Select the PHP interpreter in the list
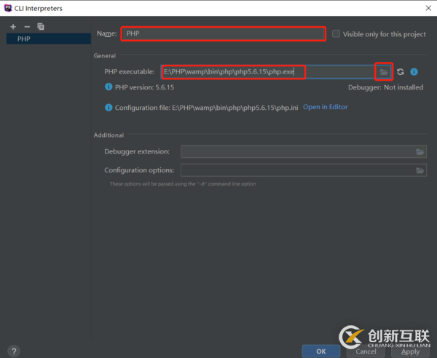This screenshot has height=358, width=437. 49,39
